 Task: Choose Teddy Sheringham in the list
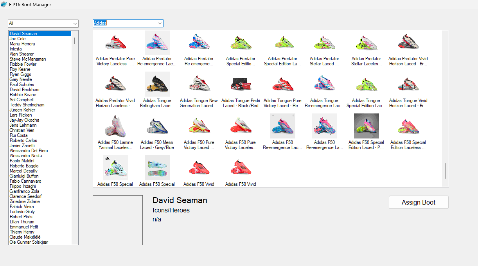(40, 105)
